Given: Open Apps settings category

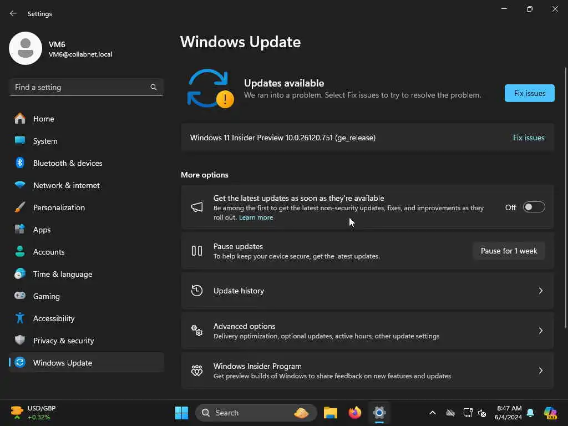Looking at the screenshot, I should 86,229.
